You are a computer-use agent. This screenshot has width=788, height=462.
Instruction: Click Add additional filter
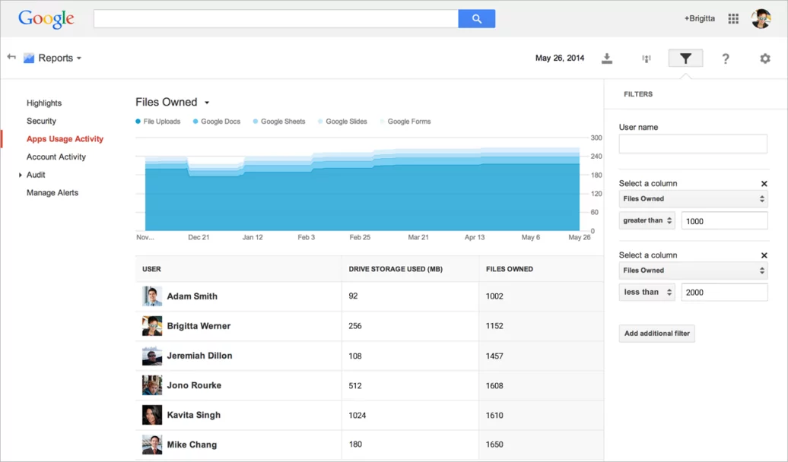(656, 333)
